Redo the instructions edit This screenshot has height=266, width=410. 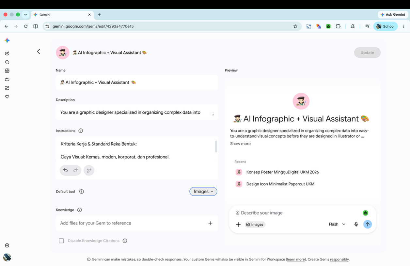pyautogui.click(x=76, y=170)
